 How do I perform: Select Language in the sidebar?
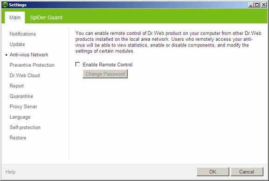click(20, 117)
